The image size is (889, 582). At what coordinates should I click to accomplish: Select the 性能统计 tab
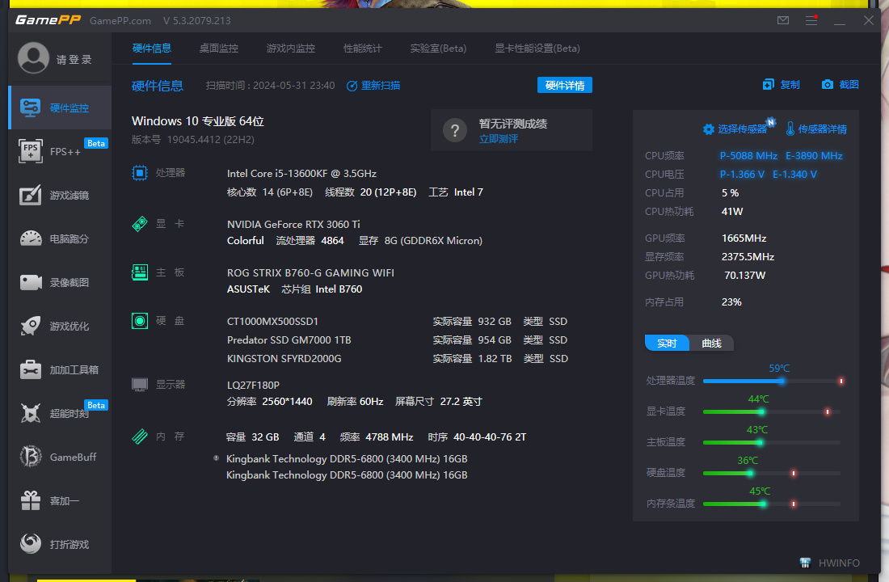pyautogui.click(x=363, y=48)
